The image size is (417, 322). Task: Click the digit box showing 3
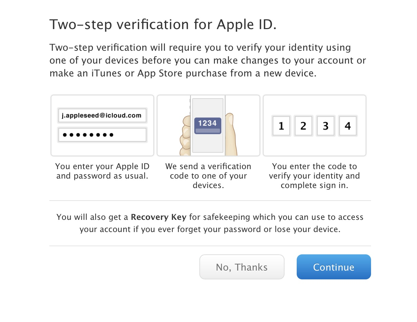[325, 126]
